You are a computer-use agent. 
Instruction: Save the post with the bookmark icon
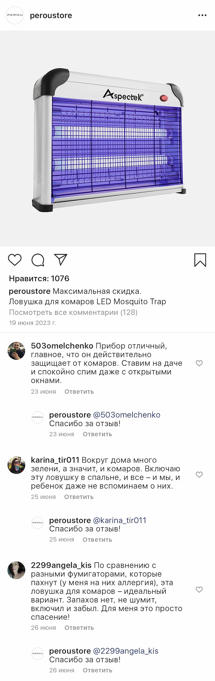pyautogui.click(x=200, y=260)
